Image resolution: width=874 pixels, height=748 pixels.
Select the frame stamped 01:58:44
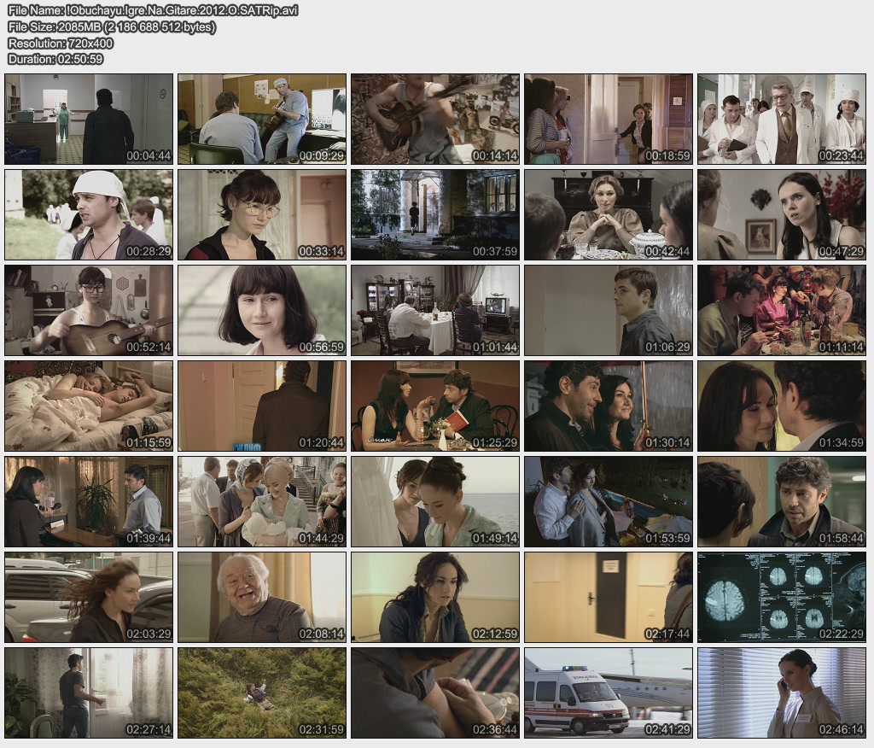[x=782, y=501]
